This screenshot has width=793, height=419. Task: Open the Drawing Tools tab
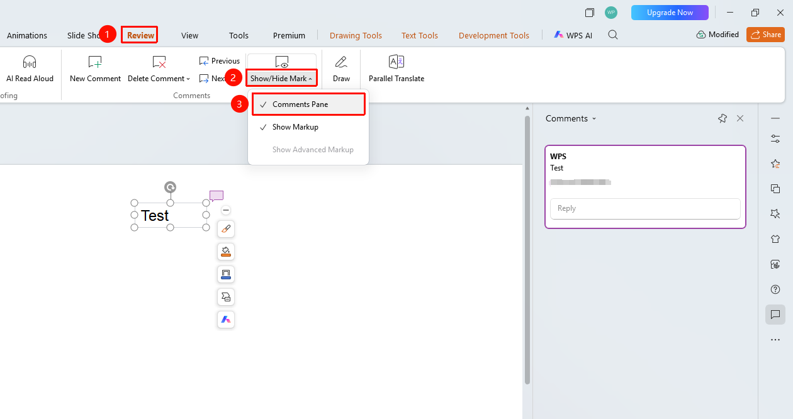click(x=356, y=35)
